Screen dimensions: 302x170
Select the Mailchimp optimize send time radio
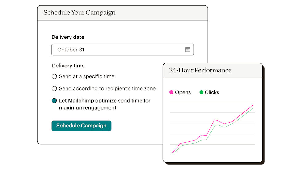54,100
